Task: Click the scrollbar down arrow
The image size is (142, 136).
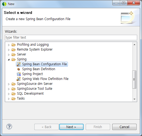Action: pyautogui.click(x=134, y=99)
